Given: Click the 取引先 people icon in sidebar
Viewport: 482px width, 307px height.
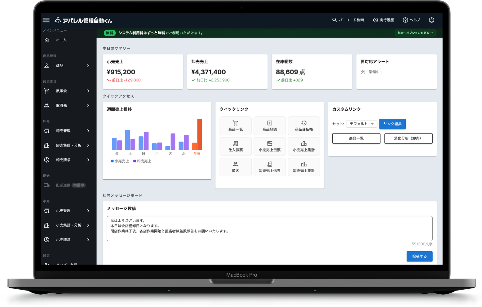Looking at the screenshot, I should pos(47,106).
